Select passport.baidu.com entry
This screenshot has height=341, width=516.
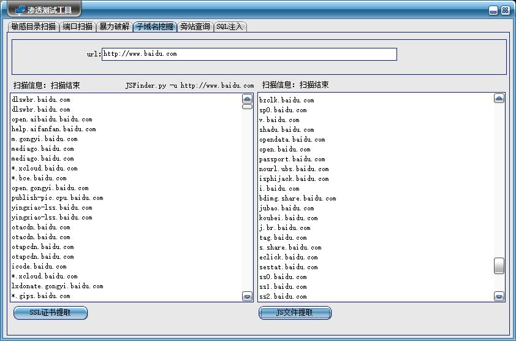[292, 159]
